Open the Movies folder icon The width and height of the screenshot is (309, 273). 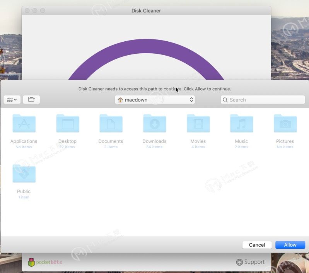tap(198, 123)
